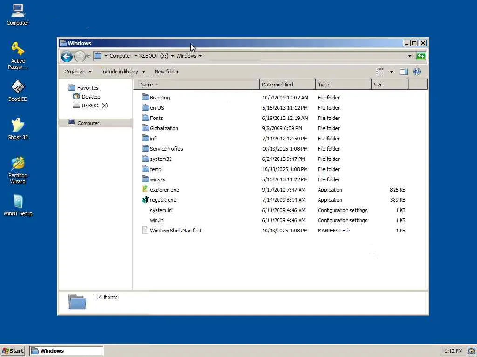477x357 pixels.
Task: Click Windows breadcrumb segment
Action: point(186,56)
